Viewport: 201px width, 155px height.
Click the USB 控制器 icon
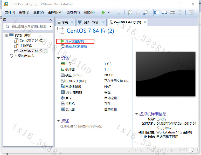(x=63, y=92)
